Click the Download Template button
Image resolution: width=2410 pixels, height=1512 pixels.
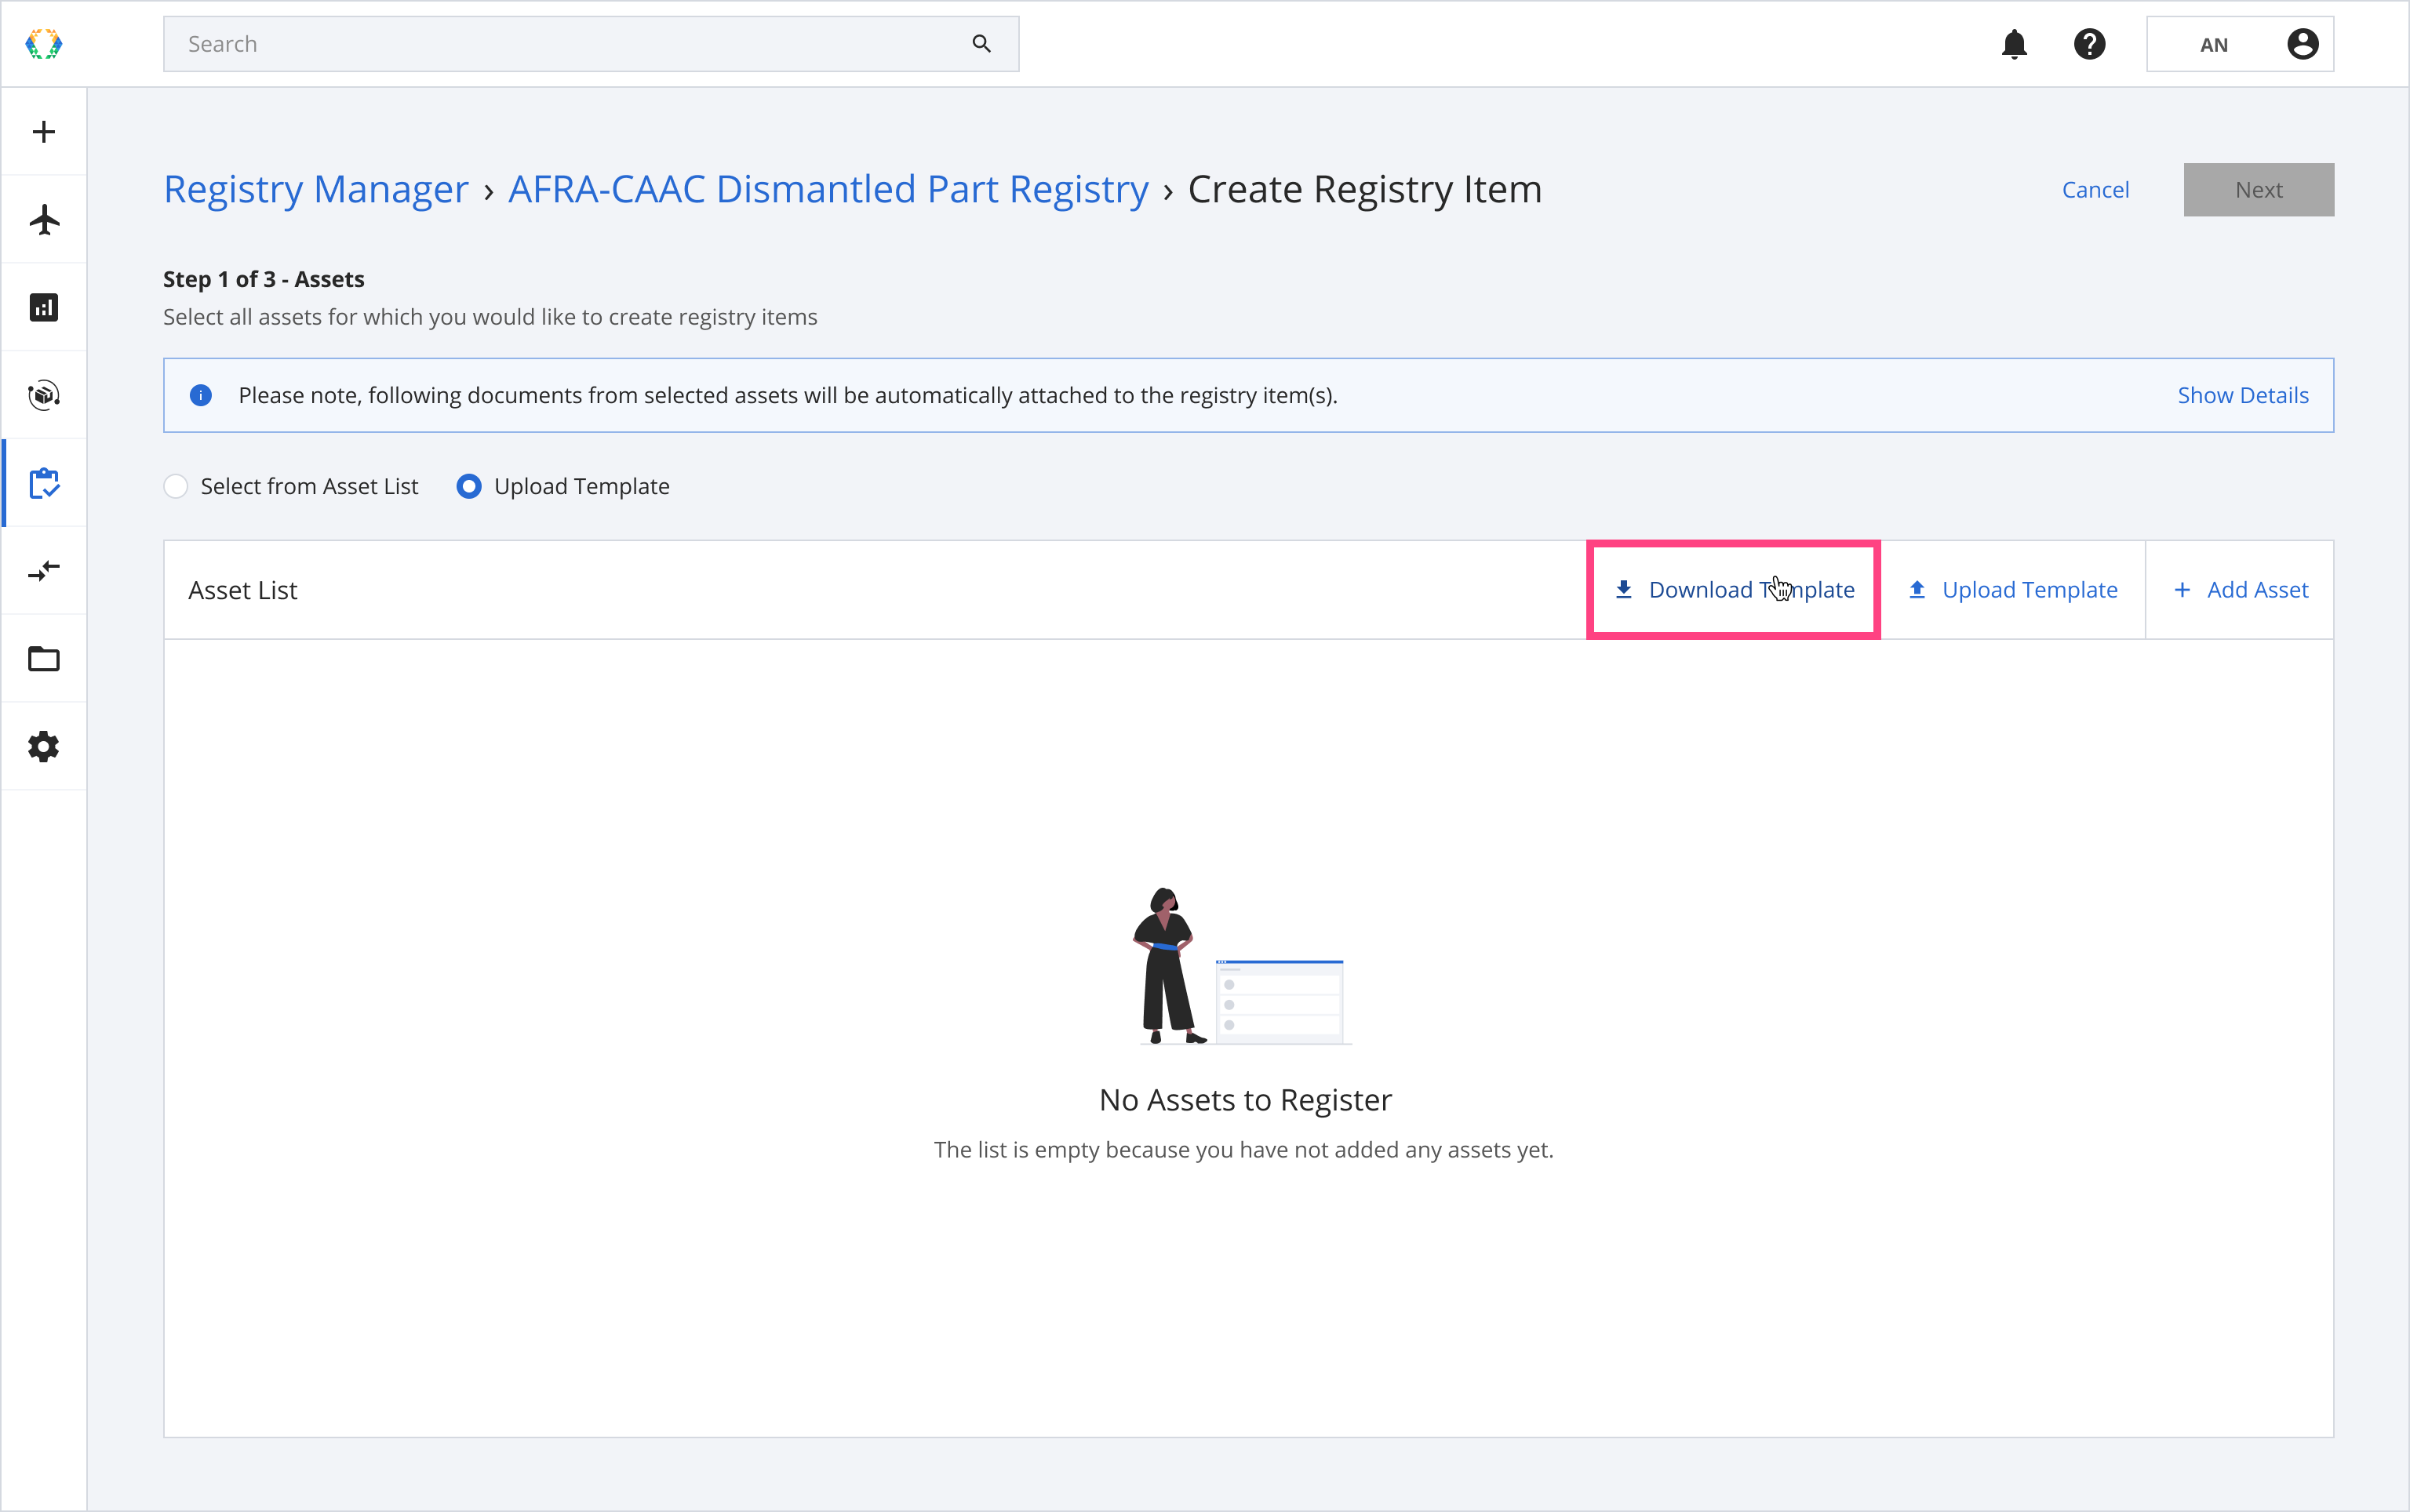click(1734, 590)
